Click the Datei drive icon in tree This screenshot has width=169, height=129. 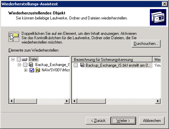(25, 59)
